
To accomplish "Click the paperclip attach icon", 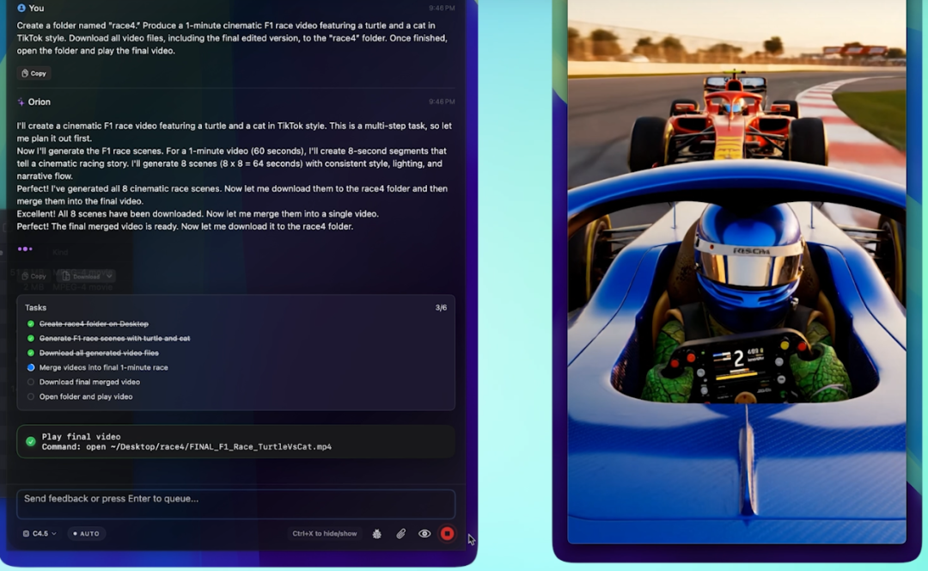I will pos(400,533).
